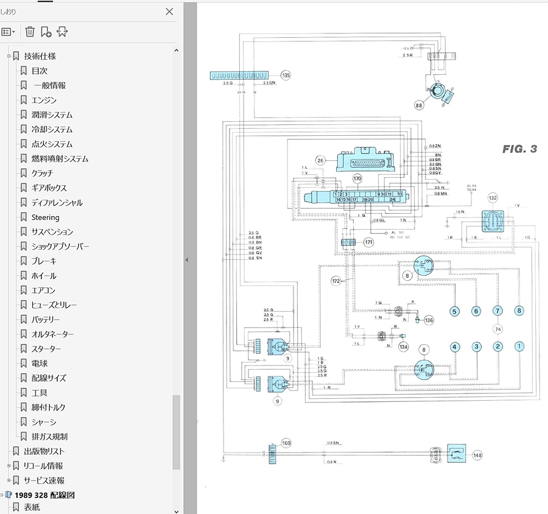Go to the ホイール bookmark

(x=44, y=276)
